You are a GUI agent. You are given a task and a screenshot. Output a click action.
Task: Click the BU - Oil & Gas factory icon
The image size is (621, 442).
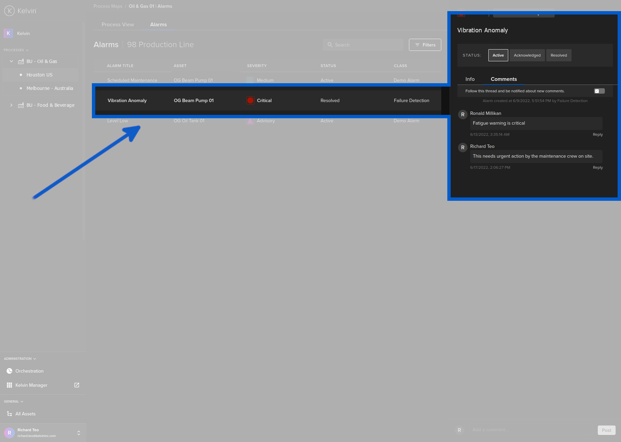(x=21, y=61)
